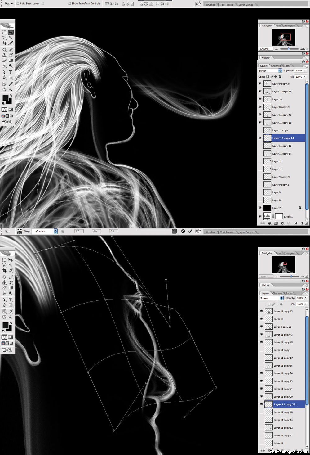This screenshot has height=455, width=310.
Task: Hide Layer 9 copy 37 visibility eye
Action: click(260, 83)
